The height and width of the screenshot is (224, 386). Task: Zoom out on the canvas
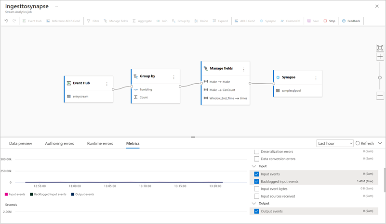pyautogui.click(x=380, y=96)
